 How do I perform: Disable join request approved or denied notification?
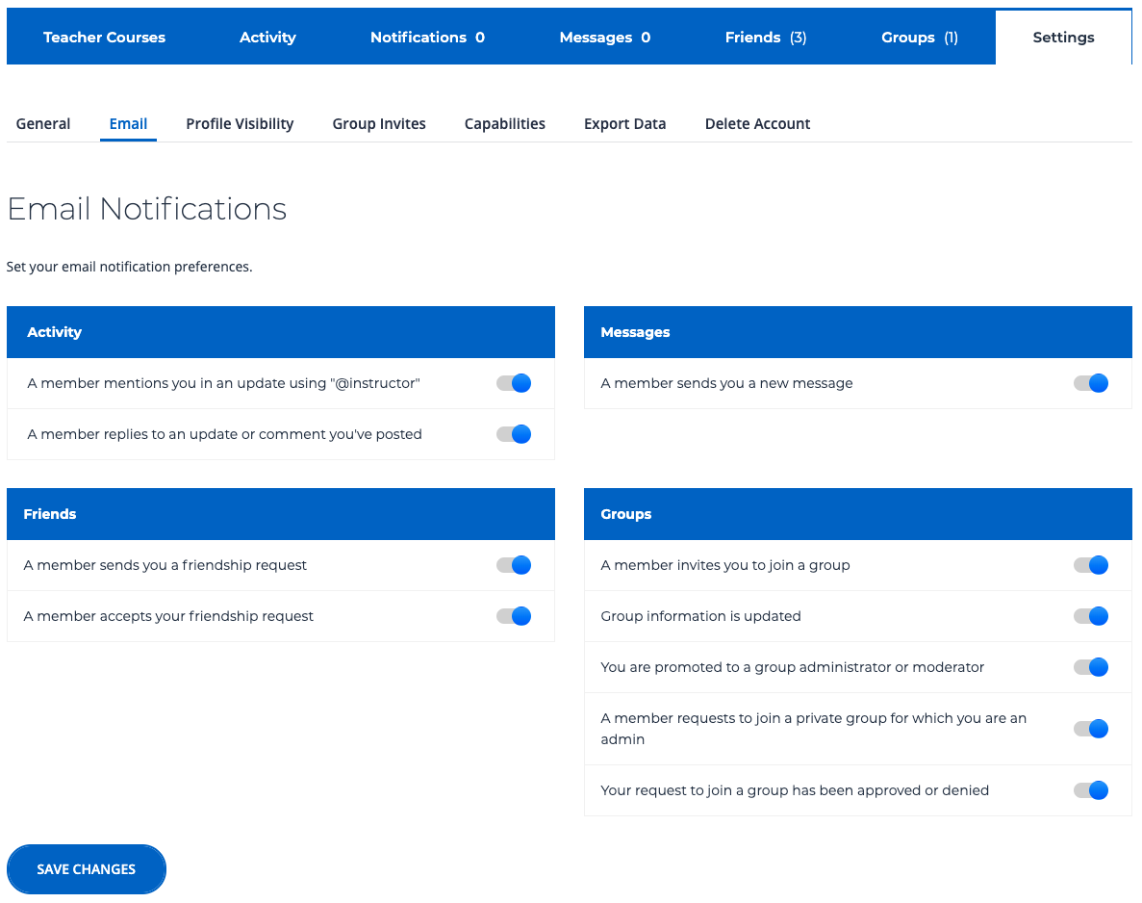(1091, 790)
